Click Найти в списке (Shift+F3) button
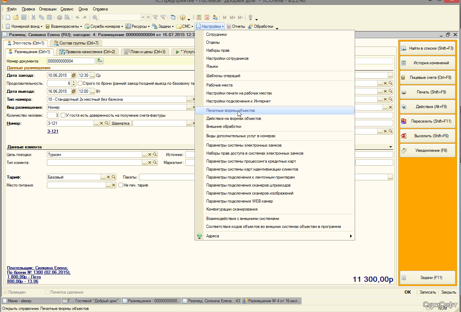Screen dimensions: 461x312 tap(427, 48)
